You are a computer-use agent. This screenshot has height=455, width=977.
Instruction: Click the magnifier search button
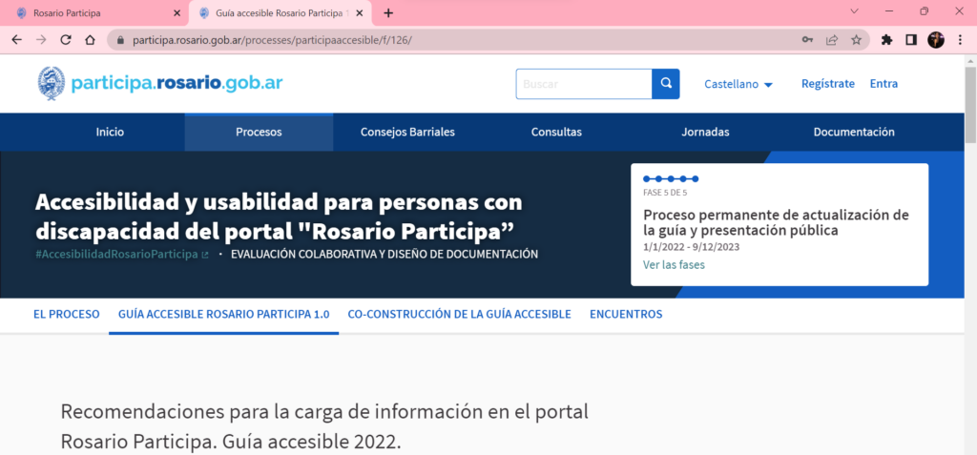point(666,84)
